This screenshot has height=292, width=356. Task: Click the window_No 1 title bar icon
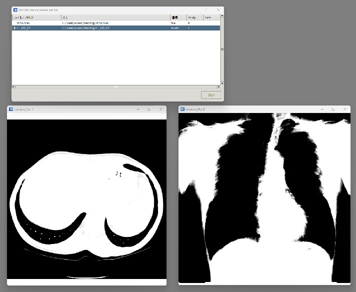coord(11,109)
